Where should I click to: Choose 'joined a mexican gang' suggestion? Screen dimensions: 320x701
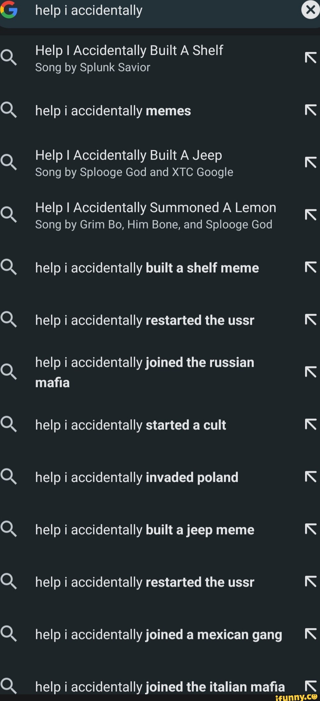(158, 635)
